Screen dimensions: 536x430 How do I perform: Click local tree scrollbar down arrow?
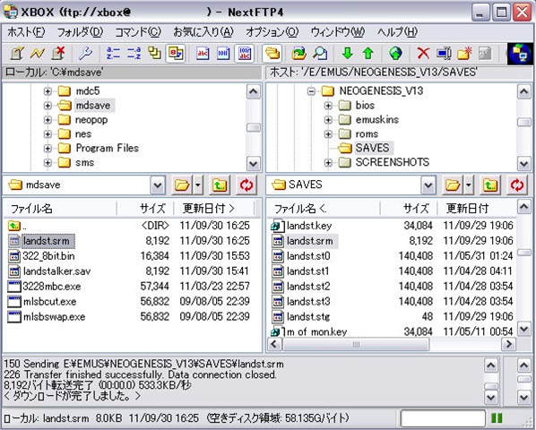point(253,164)
